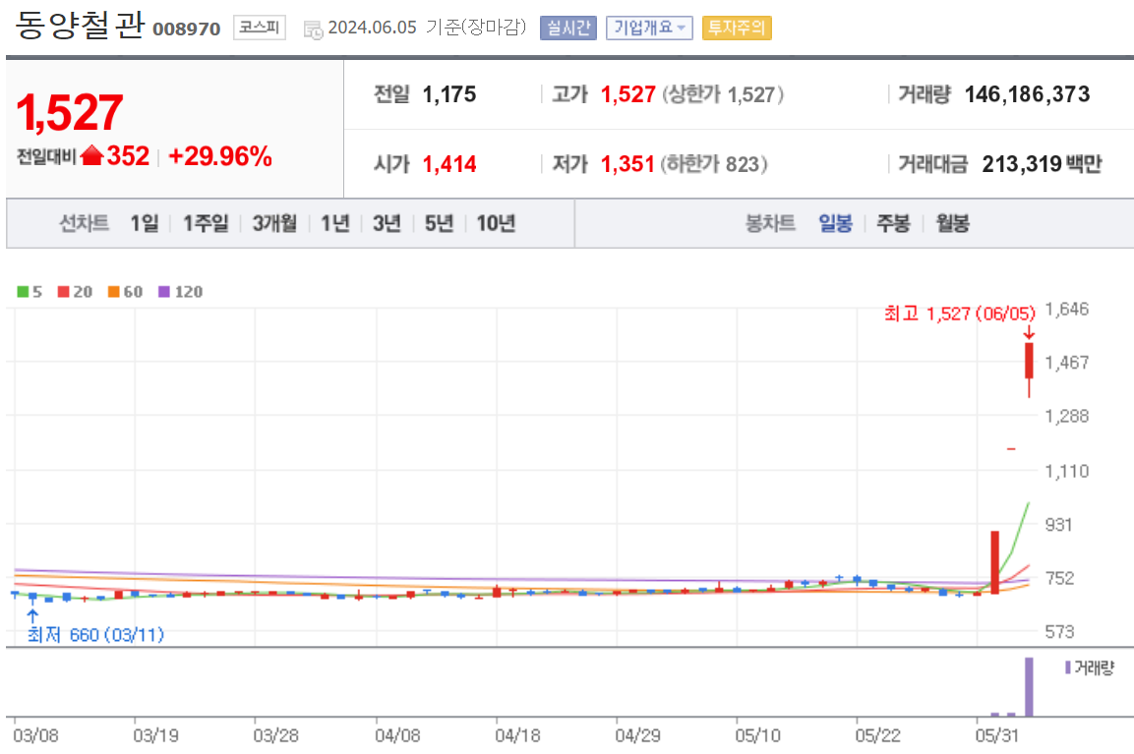Select the 1일 line chart tab
Screen dimensions: 1134x754
tap(144, 223)
